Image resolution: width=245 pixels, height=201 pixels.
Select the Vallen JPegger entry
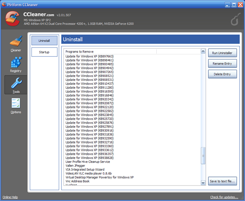point(75,166)
